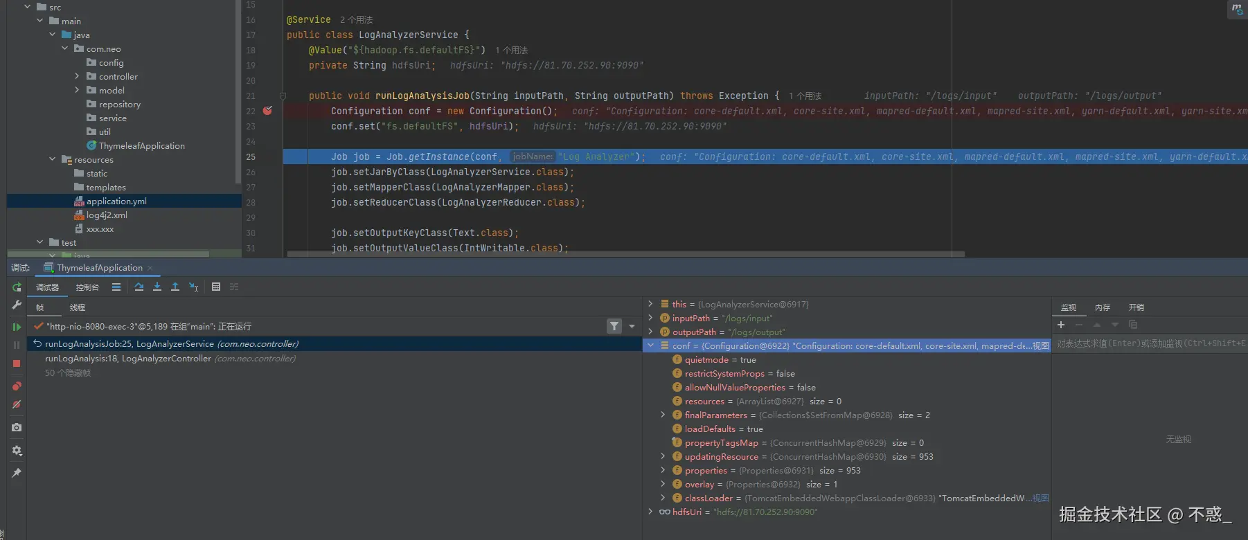Rerun ThymeleafApplication with the green rerun icon
Viewport: 1248px width, 540px height.
pyautogui.click(x=17, y=287)
